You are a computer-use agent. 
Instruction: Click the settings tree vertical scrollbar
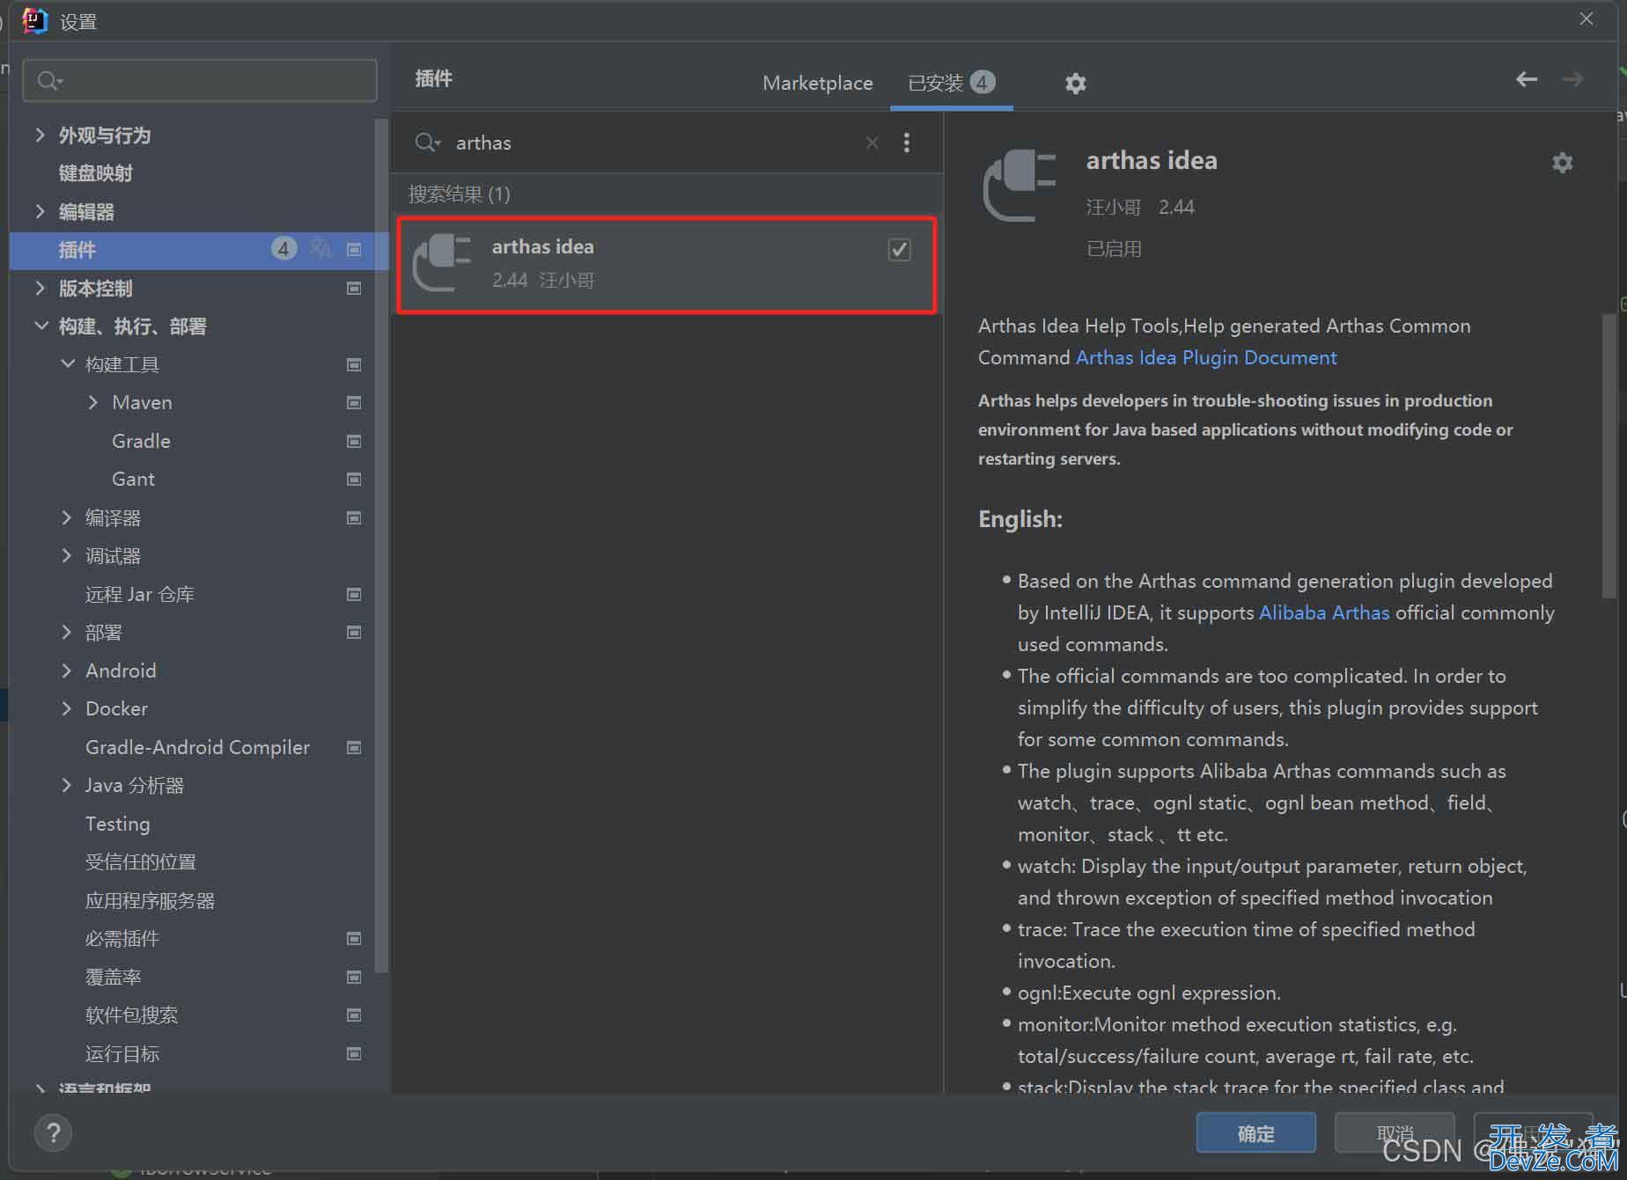click(380, 546)
